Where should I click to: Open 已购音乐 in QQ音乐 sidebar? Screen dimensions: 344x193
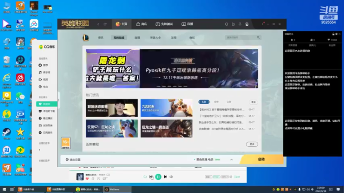pos(46,133)
